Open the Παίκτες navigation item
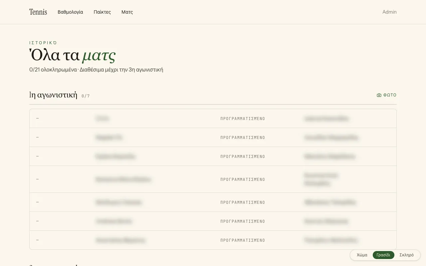This screenshot has width=426, height=266. point(102,12)
